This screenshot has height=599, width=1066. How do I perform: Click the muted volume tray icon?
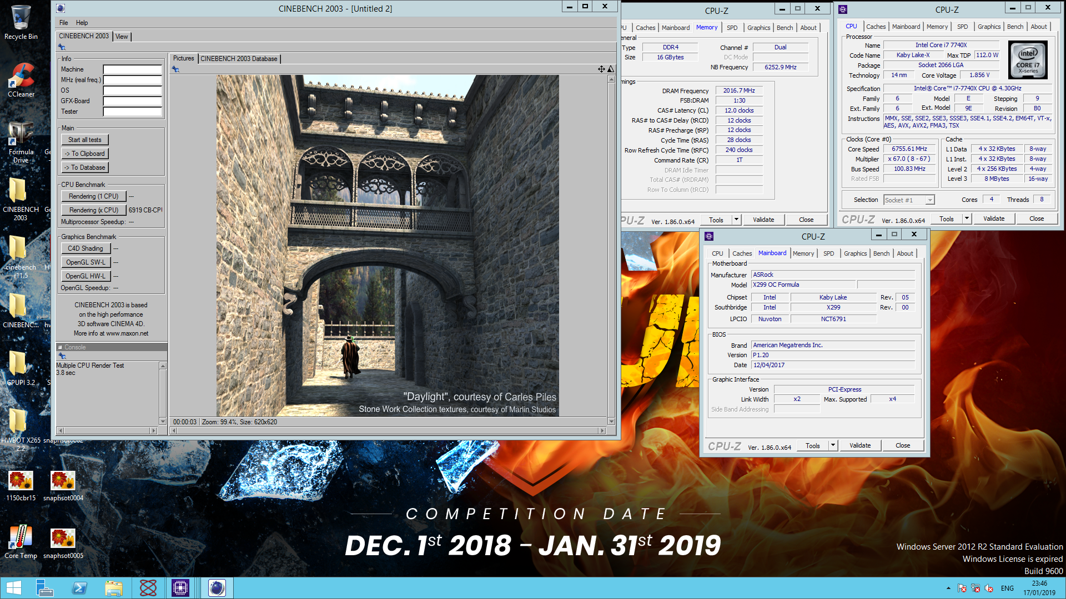point(989,588)
